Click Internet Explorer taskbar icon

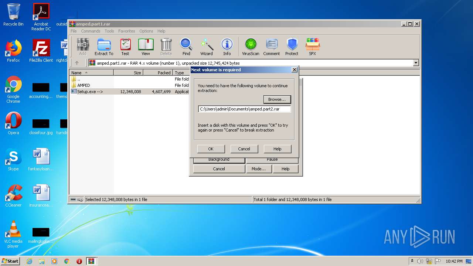[29, 261]
